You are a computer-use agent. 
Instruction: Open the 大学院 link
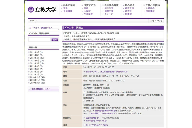[87, 11]
